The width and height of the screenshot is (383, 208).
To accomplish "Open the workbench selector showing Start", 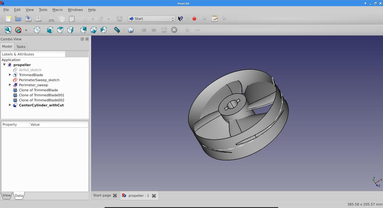I will coord(151,19).
